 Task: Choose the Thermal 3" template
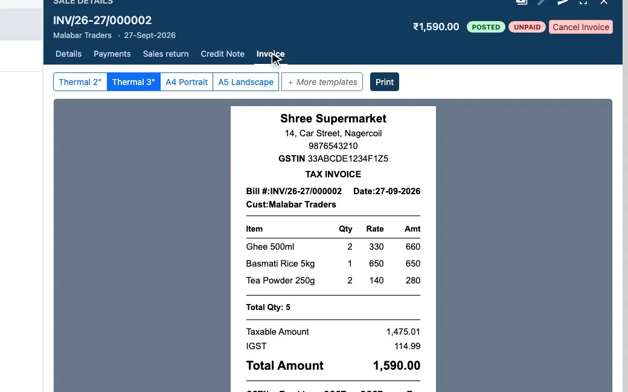133,82
